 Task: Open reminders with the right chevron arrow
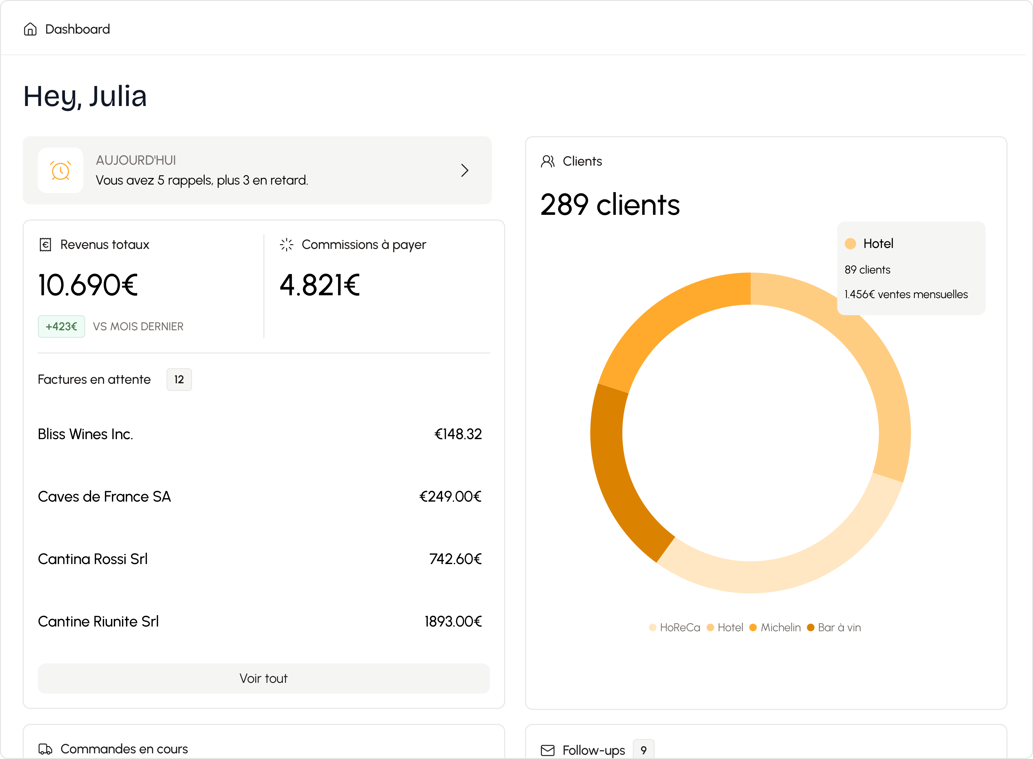point(464,170)
